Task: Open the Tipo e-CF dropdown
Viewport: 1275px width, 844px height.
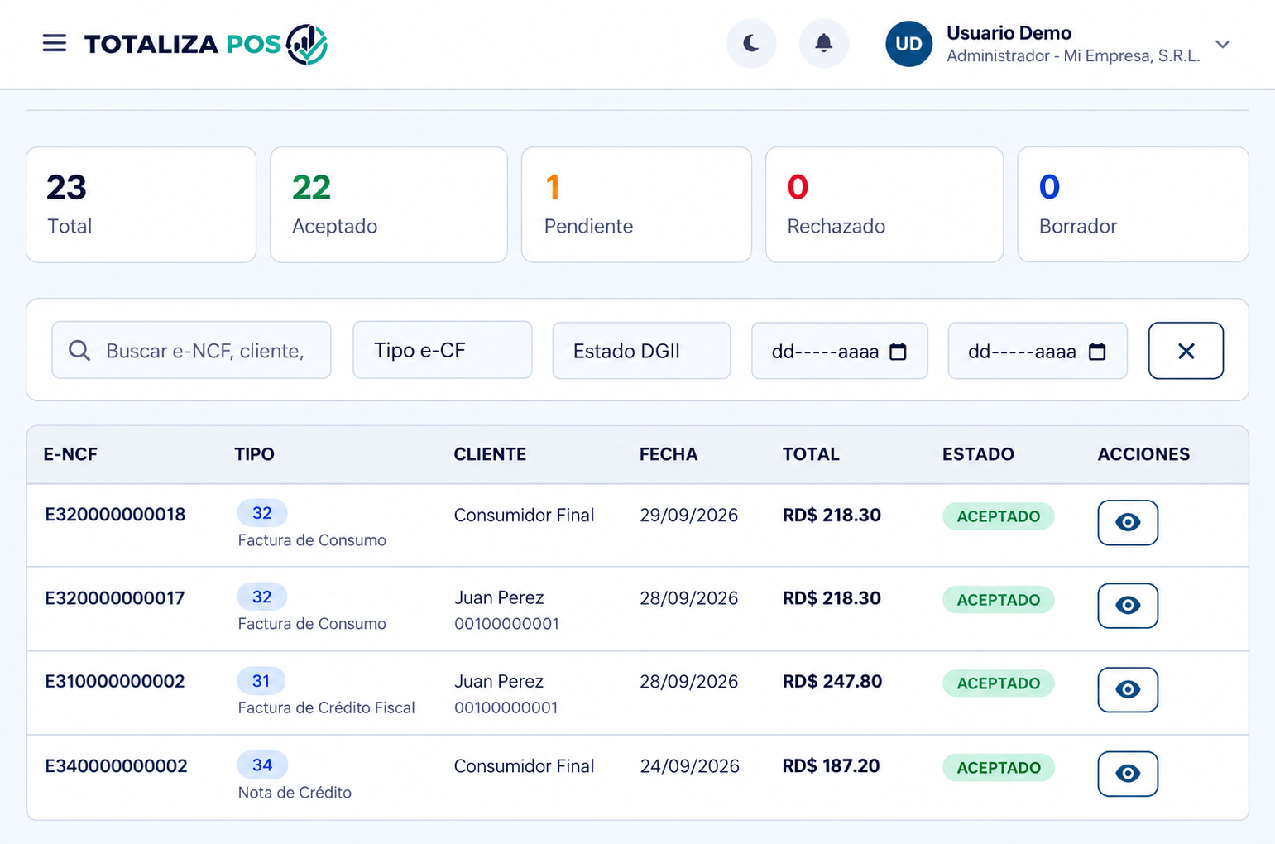Action: [x=443, y=350]
